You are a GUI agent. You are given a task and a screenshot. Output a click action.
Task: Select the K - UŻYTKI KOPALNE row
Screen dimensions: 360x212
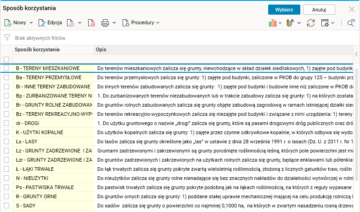click(x=177, y=132)
